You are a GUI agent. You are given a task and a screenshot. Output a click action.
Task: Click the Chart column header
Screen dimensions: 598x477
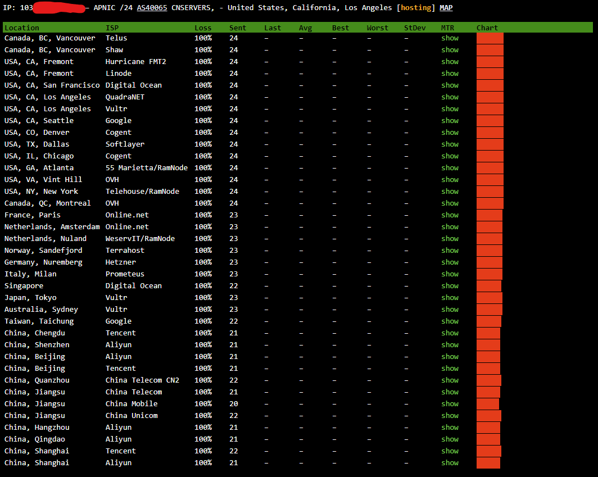pyautogui.click(x=487, y=28)
